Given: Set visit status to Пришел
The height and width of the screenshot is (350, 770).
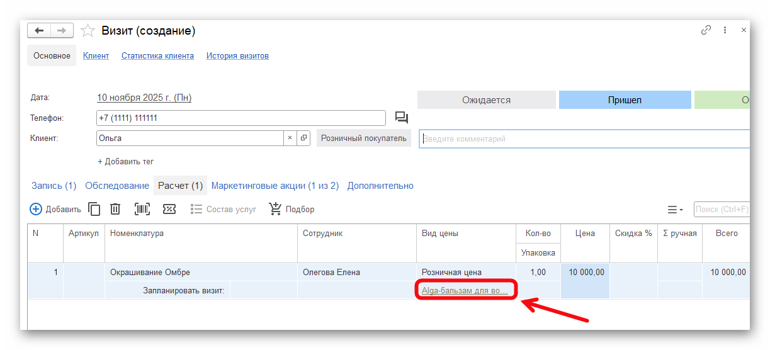Looking at the screenshot, I should coord(624,100).
